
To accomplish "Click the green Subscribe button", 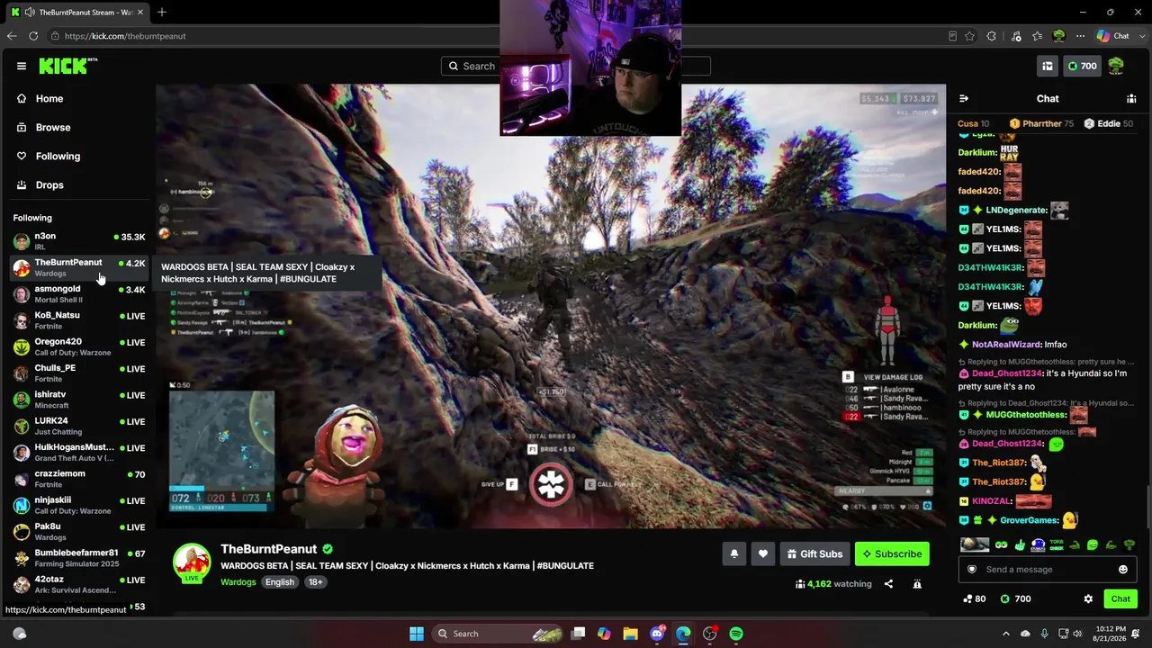I will [x=892, y=554].
